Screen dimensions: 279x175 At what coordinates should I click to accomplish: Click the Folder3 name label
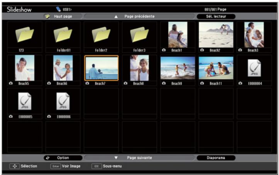(139, 50)
